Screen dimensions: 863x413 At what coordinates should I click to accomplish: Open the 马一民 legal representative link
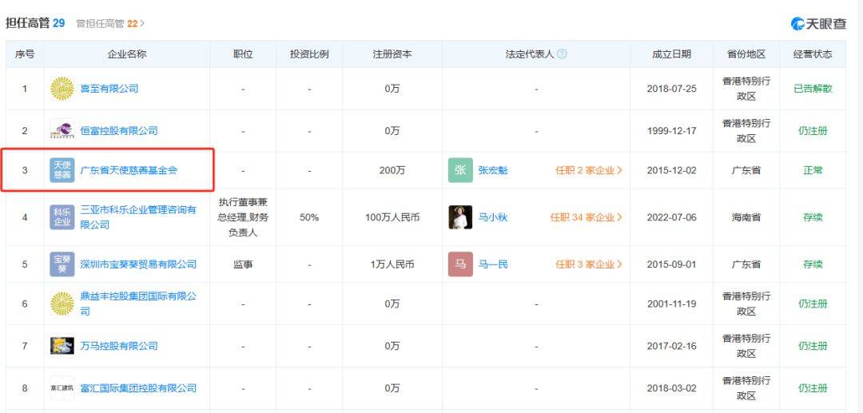point(494,264)
